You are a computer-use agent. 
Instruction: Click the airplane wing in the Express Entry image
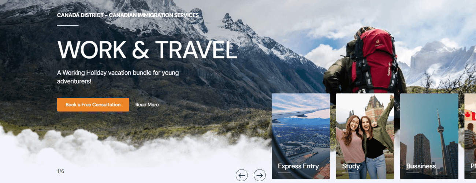300,114
